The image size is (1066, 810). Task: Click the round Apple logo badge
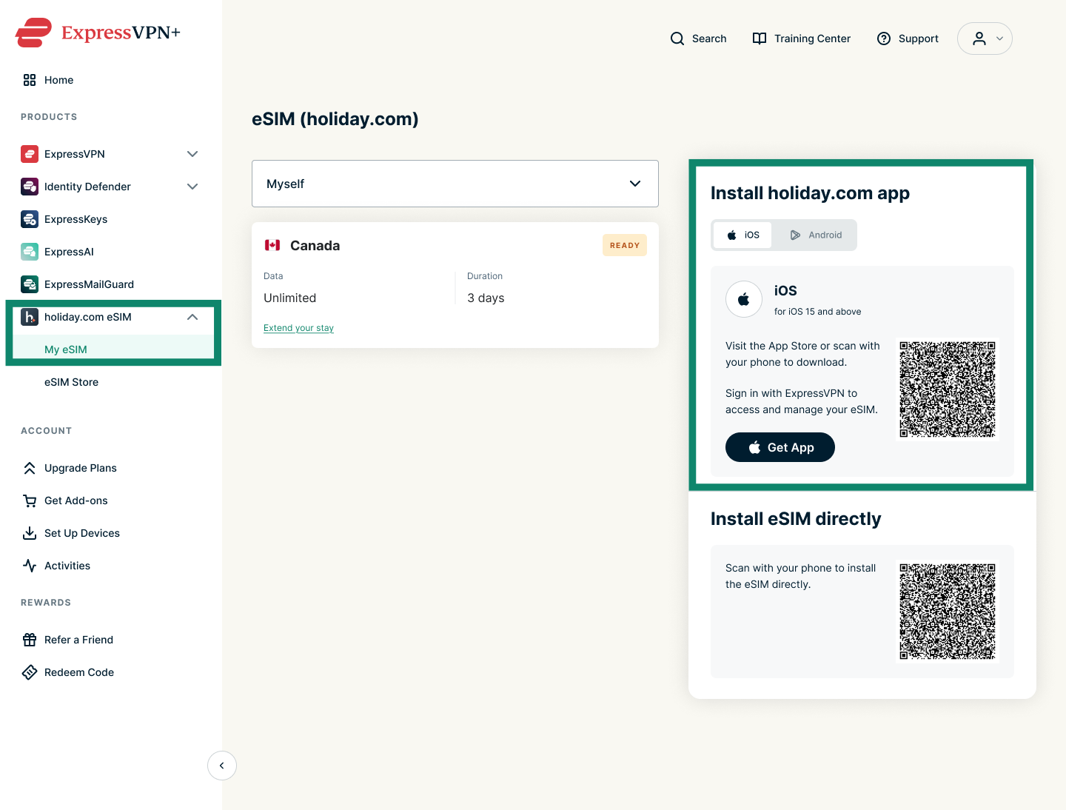pyautogui.click(x=744, y=299)
